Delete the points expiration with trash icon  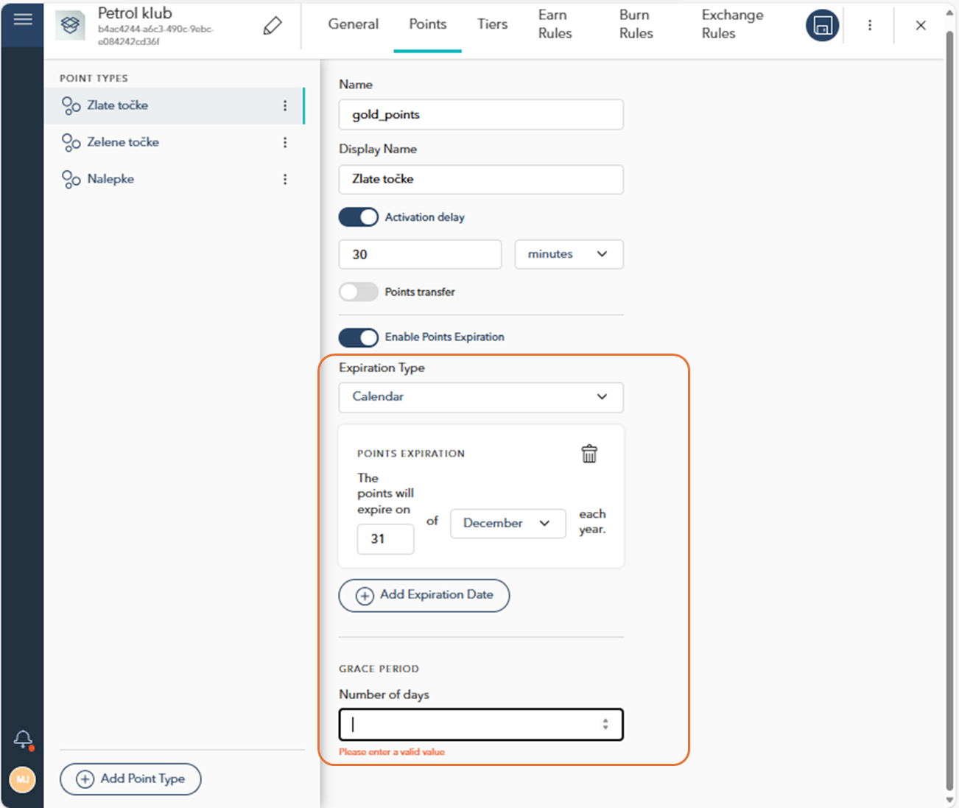[589, 454]
